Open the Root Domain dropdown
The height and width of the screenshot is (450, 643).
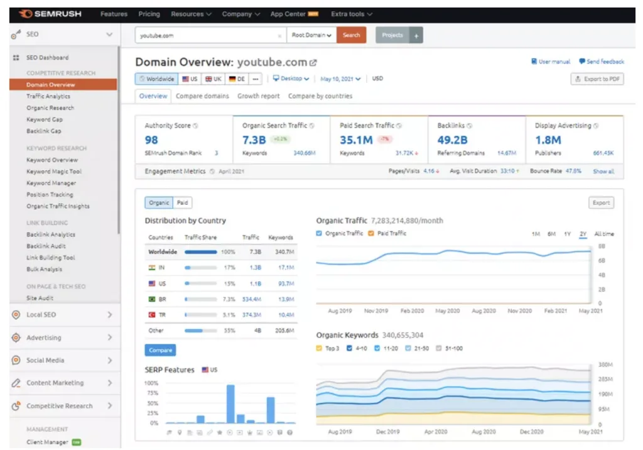tap(311, 36)
